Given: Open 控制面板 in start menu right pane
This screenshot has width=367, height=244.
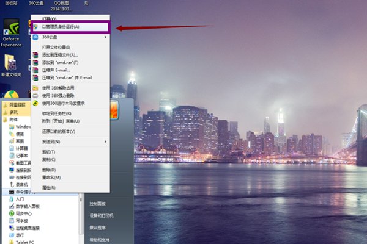Looking at the screenshot, I should coord(97,204).
